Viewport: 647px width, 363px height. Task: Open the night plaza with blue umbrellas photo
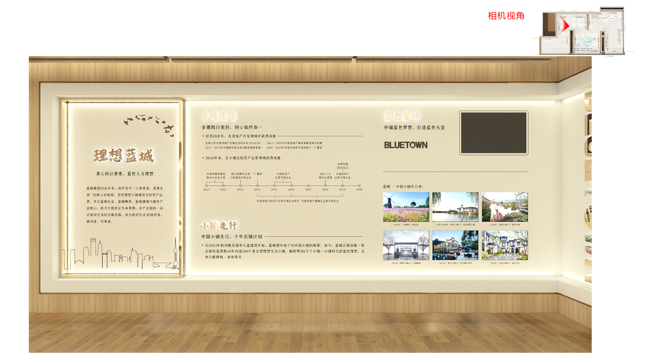pyautogui.click(x=455, y=245)
